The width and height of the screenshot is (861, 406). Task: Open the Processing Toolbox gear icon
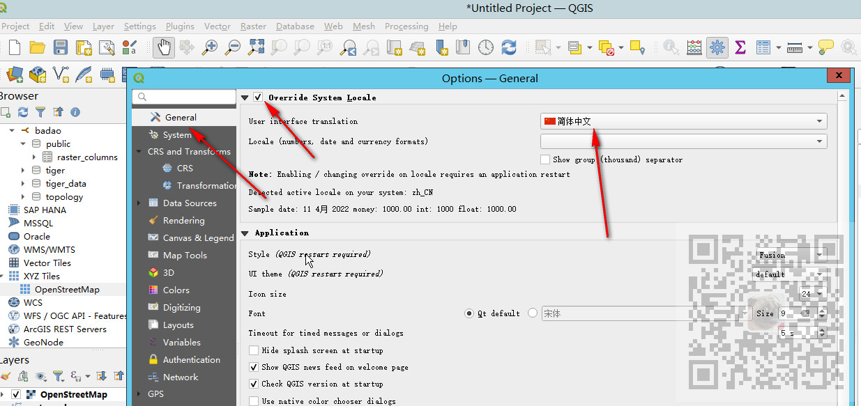717,47
